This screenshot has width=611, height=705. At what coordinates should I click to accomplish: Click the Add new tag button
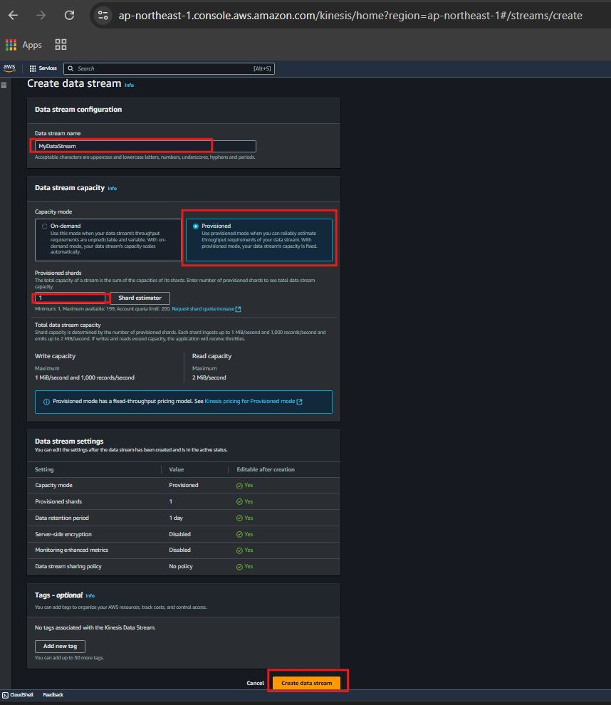coord(60,646)
